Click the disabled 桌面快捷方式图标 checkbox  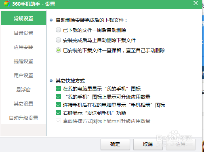[x=58, y=121]
